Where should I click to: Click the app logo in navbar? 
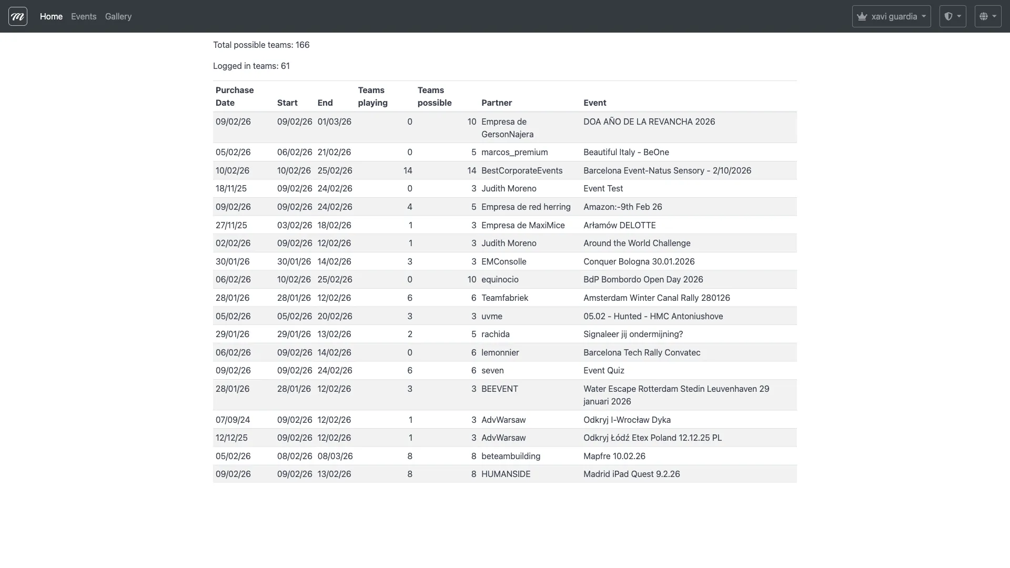pyautogui.click(x=18, y=16)
